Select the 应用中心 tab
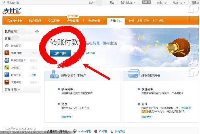200x134 pixels. point(115,21)
